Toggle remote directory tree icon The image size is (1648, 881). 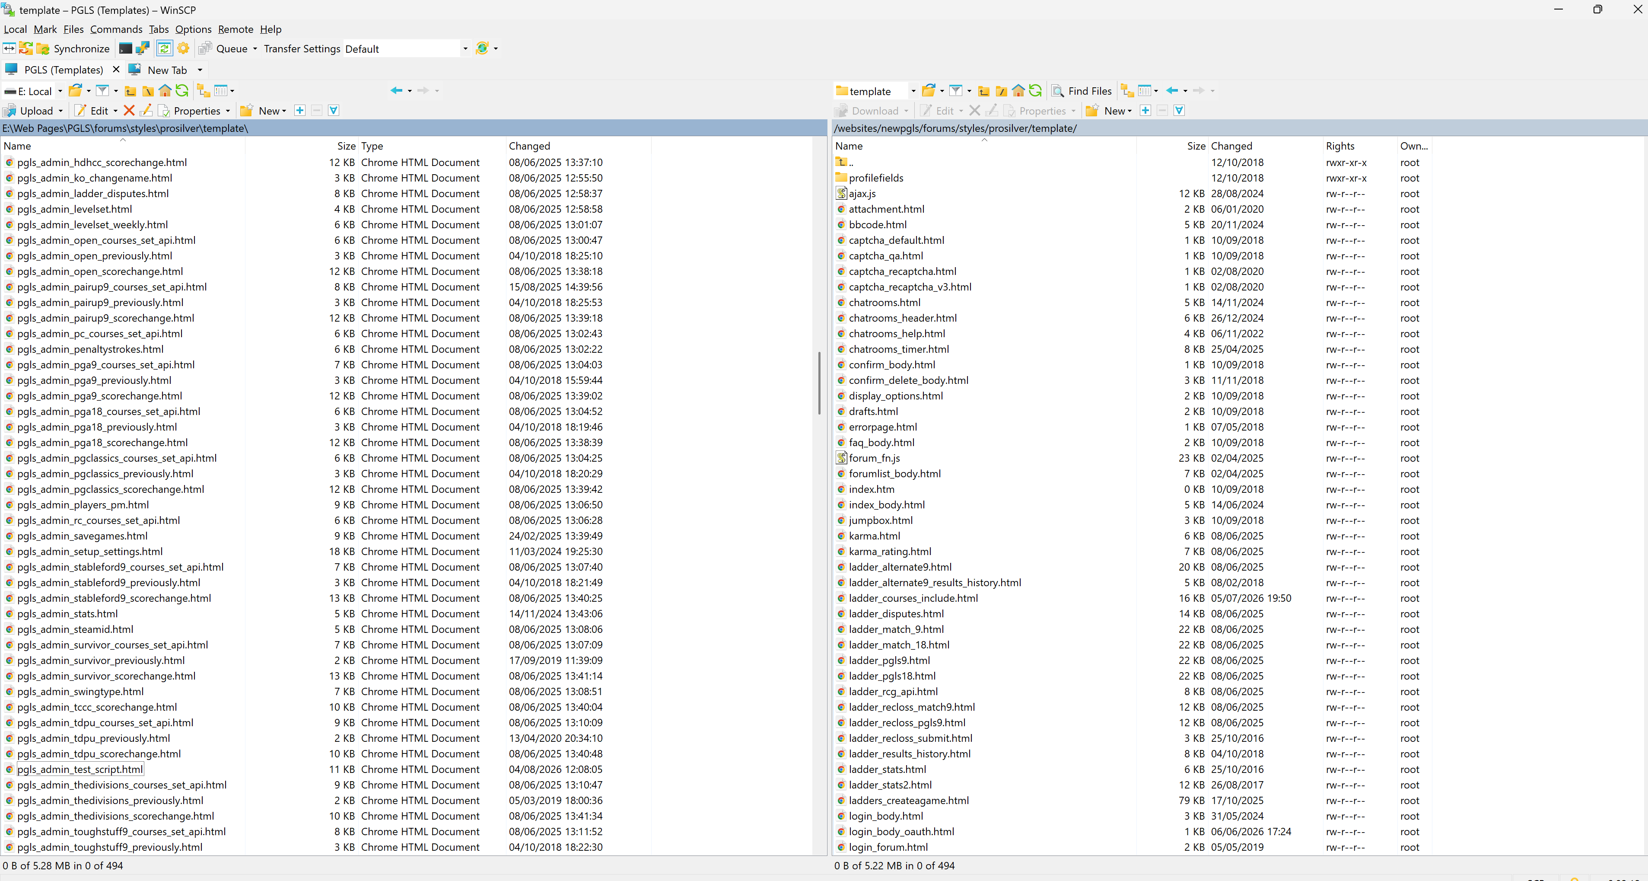(1127, 90)
